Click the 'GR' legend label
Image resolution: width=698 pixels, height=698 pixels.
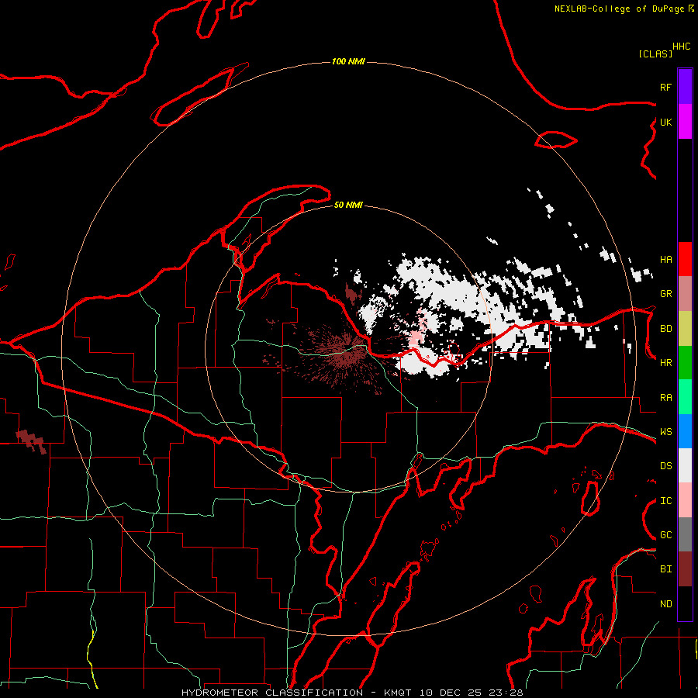click(x=665, y=294)
